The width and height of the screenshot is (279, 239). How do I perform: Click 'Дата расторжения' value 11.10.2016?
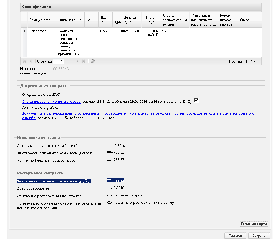(x=116, y=188)
